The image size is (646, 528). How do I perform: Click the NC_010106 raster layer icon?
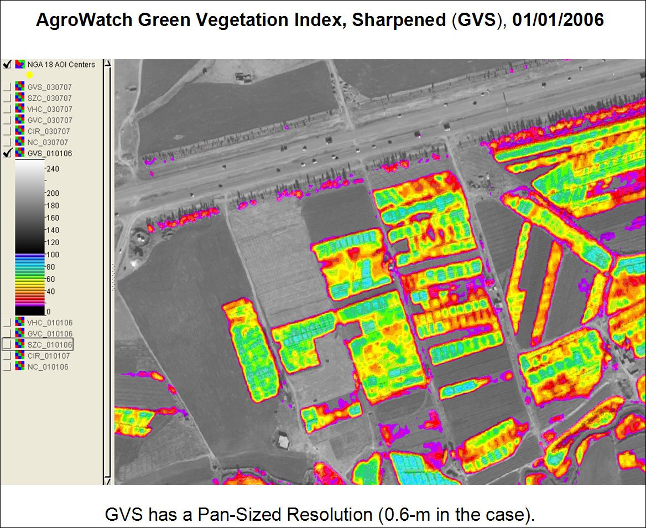20,367
